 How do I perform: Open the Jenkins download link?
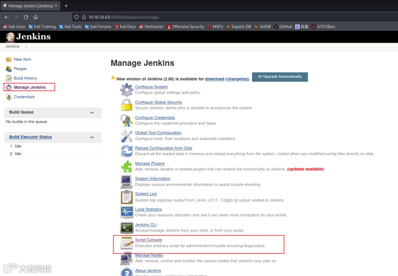(214, 79)
